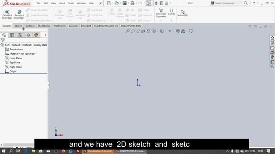Collapse the FeatureManager panel handle
Image resolution: width=275 pixels, height=154 pixels.
[49, 85]
